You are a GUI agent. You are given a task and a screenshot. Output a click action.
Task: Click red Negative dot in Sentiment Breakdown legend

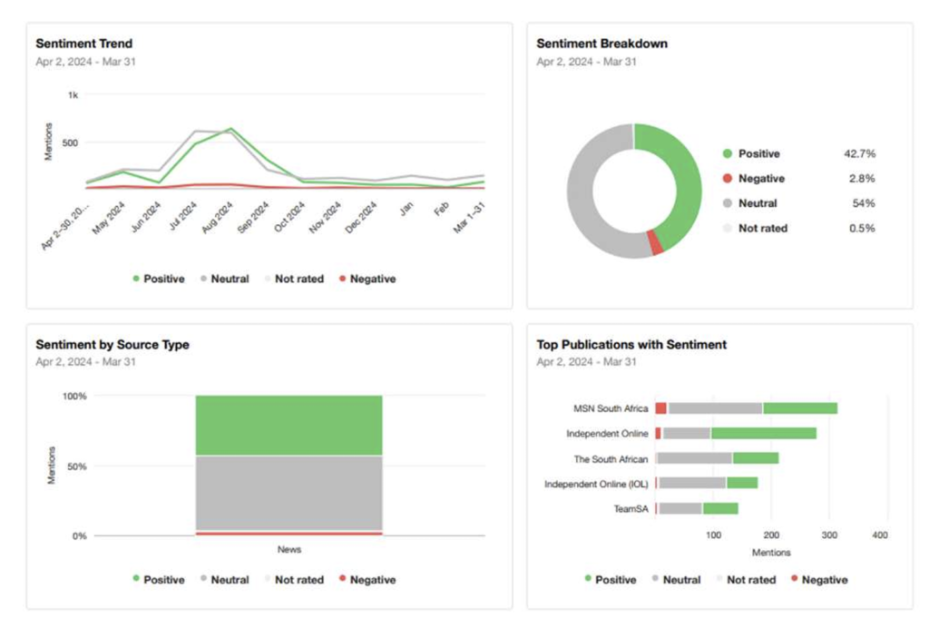pos(727,179)
